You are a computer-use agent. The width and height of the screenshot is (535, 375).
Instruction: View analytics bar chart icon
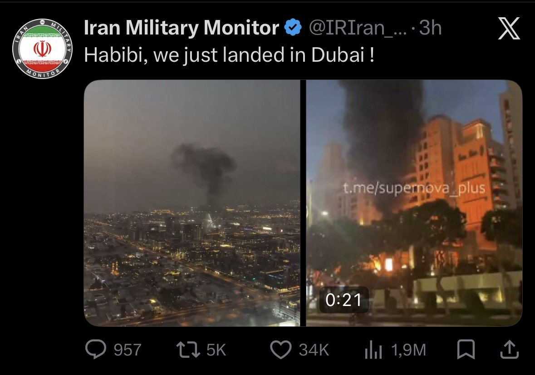pos(373,350)
